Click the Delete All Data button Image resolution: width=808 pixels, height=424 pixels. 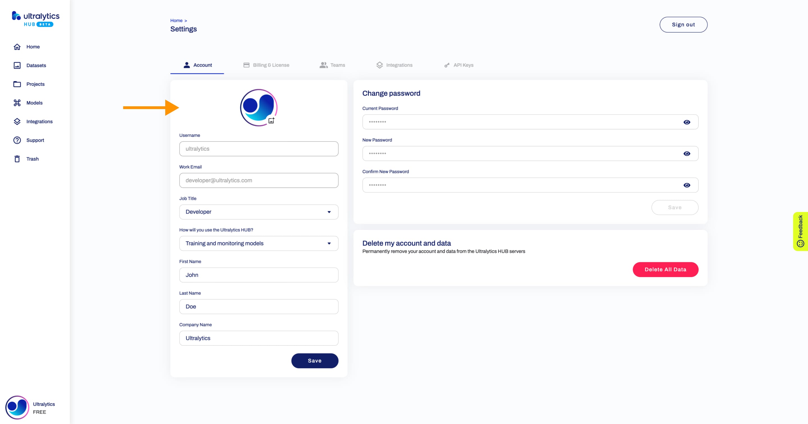tap(665, 269)
